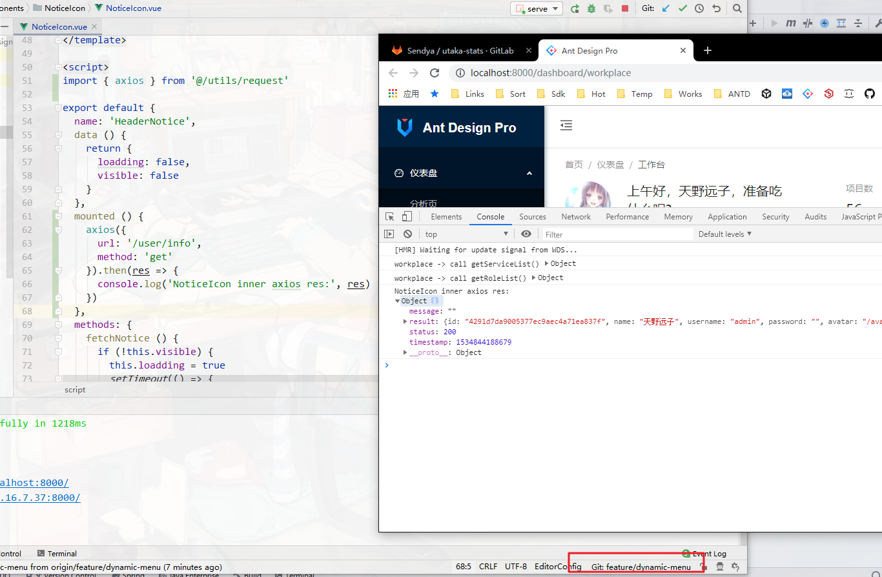882x577 pixels.
Task: Toggle the menu collapse icon on Ant Design page
Action: (x=566, y=125)
